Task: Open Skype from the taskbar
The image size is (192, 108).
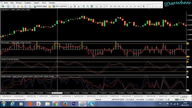Action: click(x=91, y=104)
